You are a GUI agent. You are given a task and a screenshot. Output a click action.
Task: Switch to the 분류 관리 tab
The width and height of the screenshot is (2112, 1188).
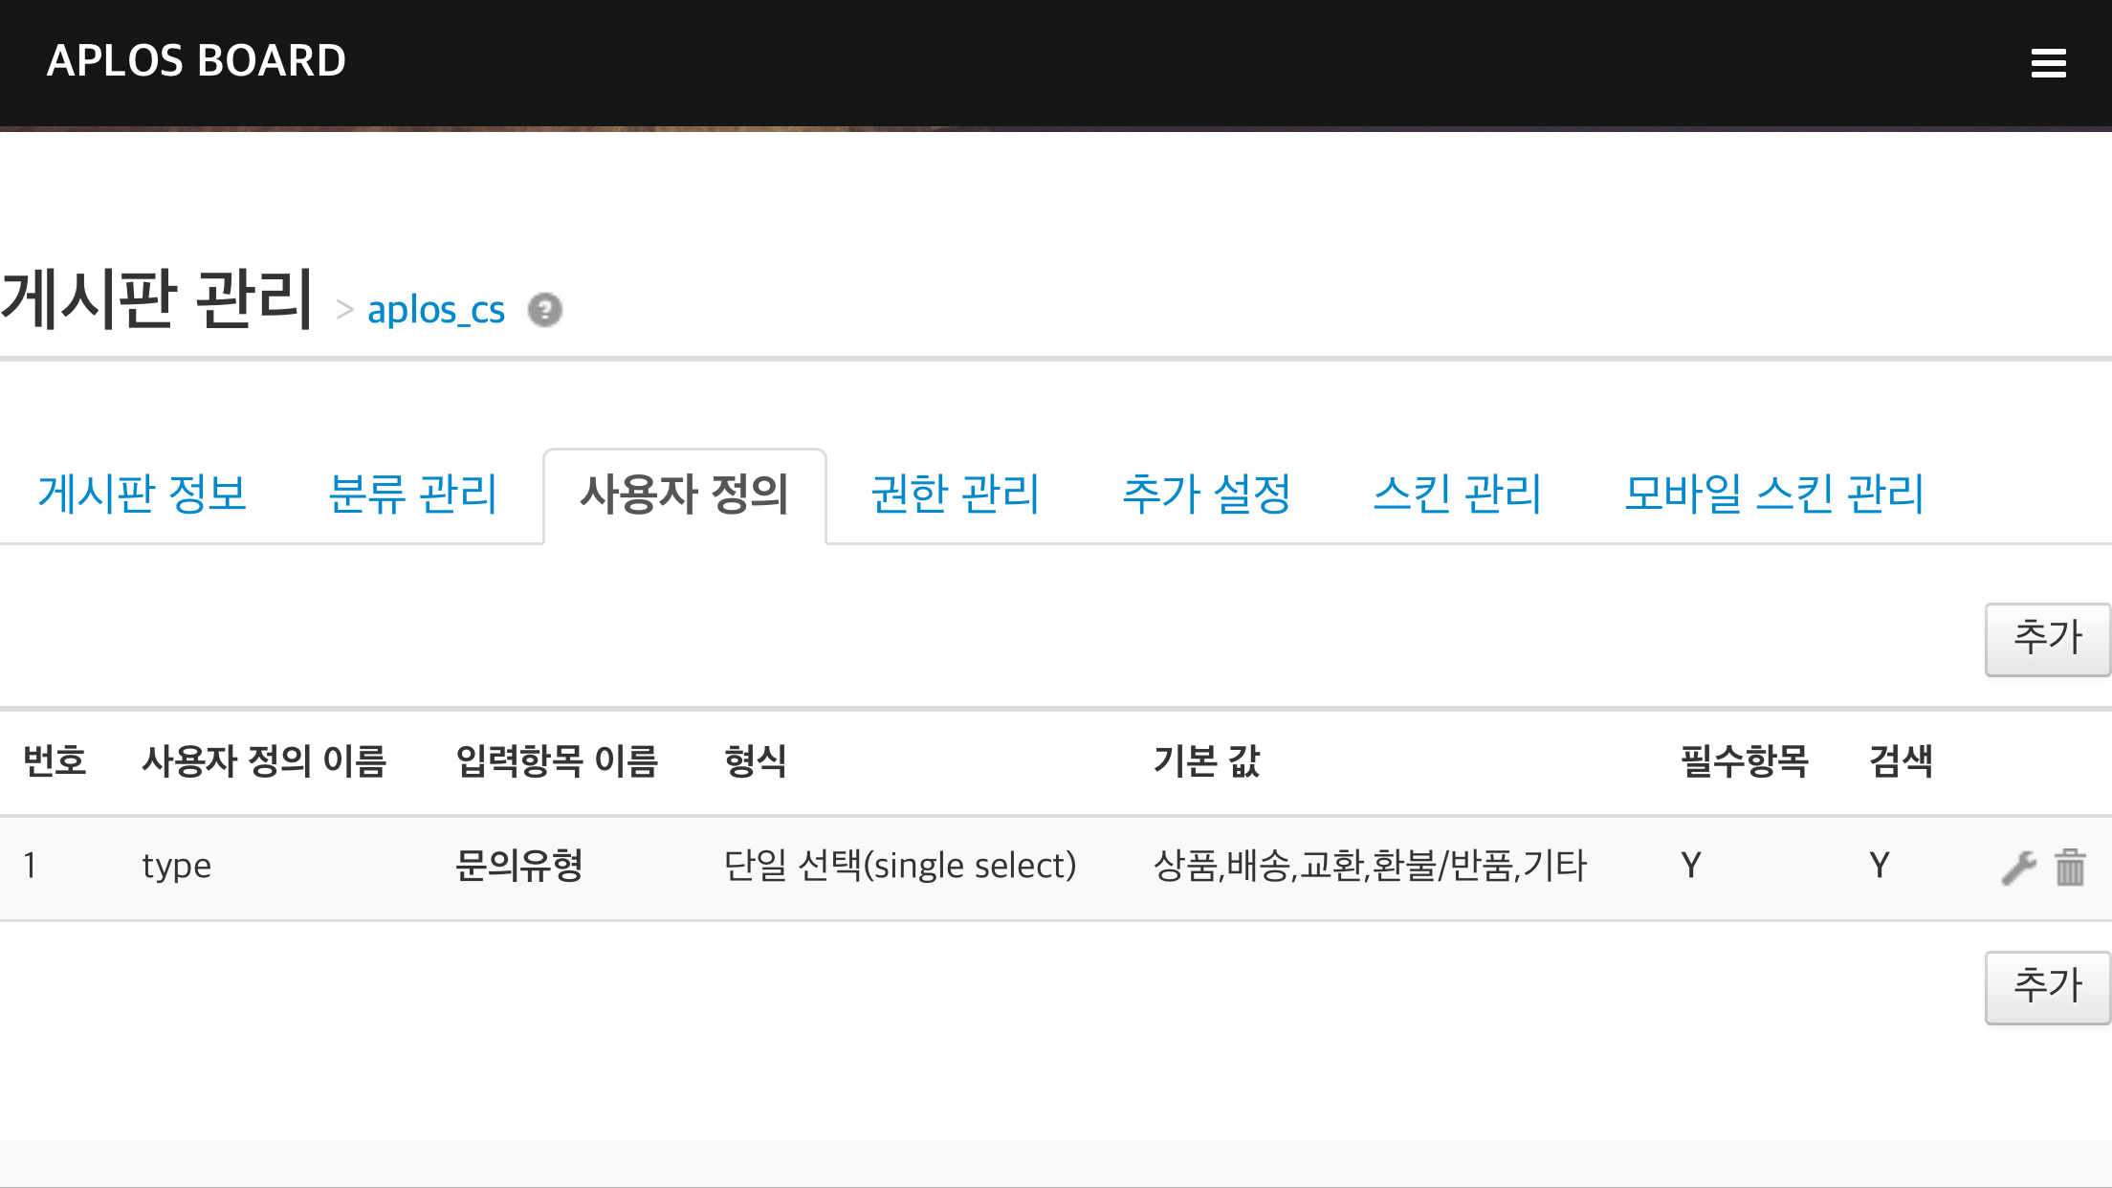click(x=412, y=495)
